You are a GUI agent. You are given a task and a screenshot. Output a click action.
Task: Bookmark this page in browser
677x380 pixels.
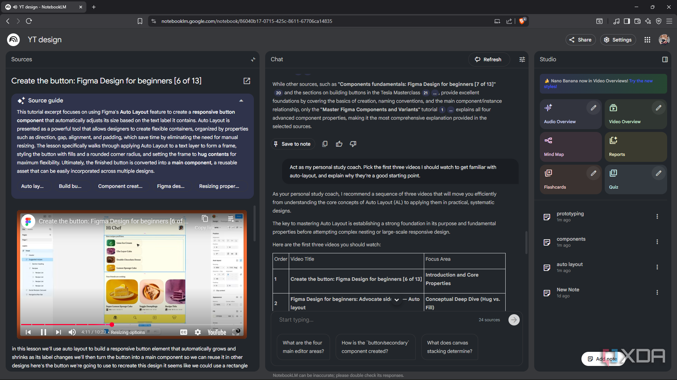[140, 21]
